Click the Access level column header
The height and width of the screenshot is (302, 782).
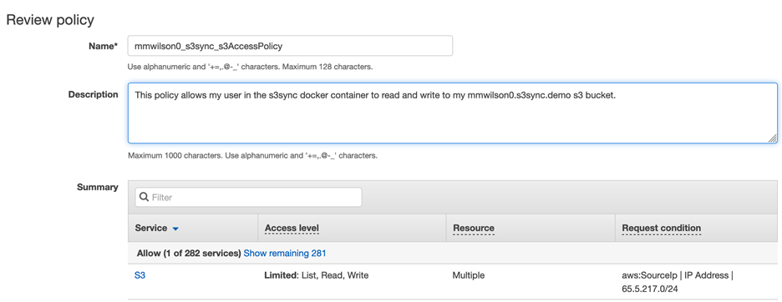click(292, 229)
